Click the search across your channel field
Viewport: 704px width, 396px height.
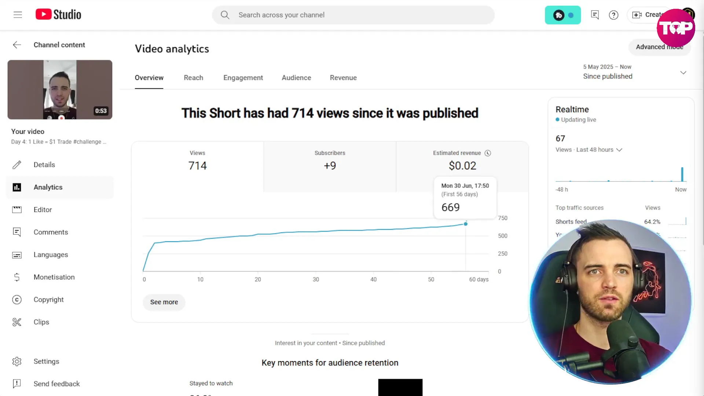coord(353,15)
